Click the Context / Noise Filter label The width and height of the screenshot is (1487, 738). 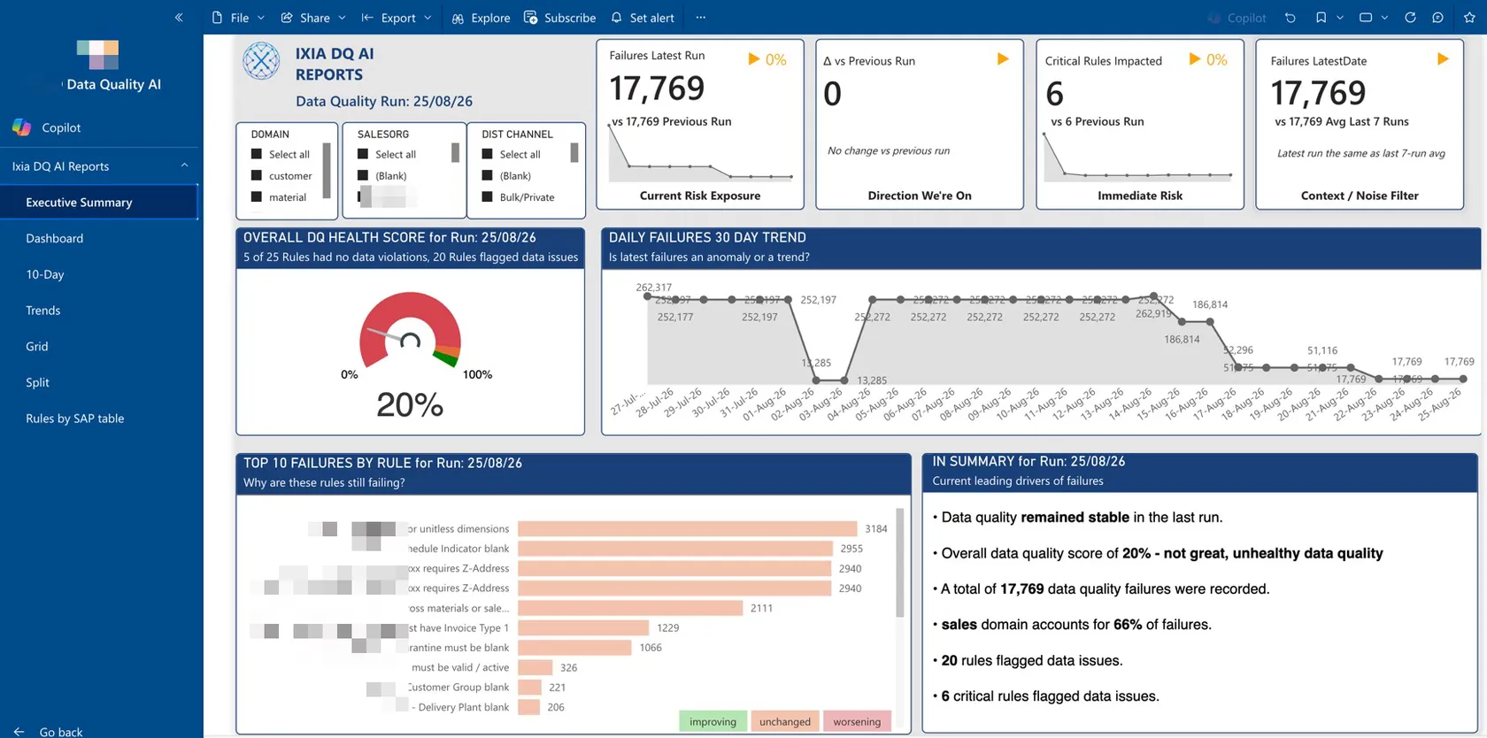click(1360, 196)
